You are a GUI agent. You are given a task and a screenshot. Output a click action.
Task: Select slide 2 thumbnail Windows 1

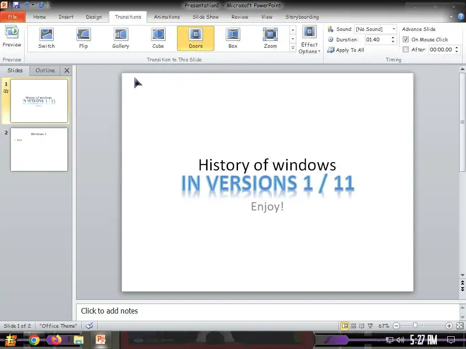[39, 149]
